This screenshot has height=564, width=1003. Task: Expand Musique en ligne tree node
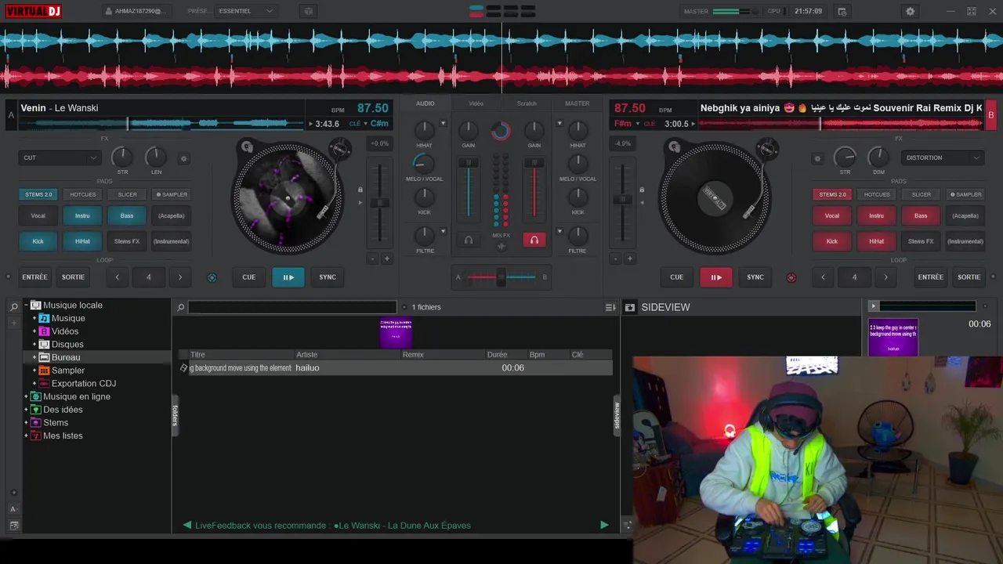pos(26,396)
